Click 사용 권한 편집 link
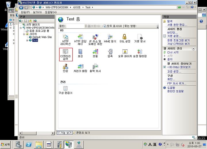This screenshot has height=149, width=207. point(177,25)
